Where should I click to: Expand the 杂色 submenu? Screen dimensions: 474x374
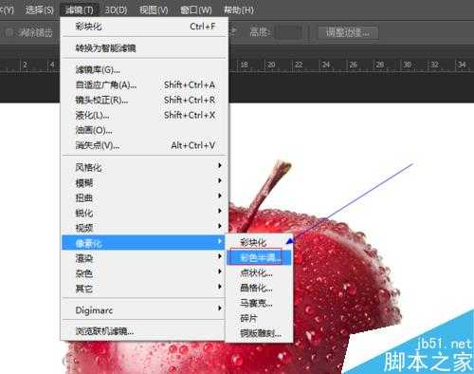(x=144, y=273)
